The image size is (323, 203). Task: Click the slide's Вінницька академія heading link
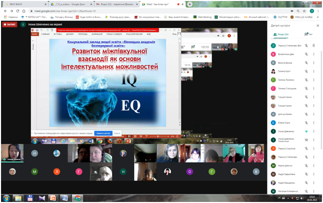pyautogui.click(x=111, y=43)
